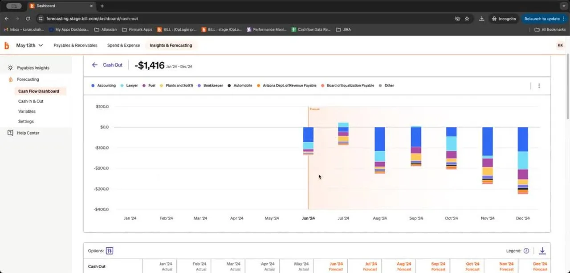Click Payables Insights lightbulb icon
This screenshot has height=273, width=570.
click(10, 68)
